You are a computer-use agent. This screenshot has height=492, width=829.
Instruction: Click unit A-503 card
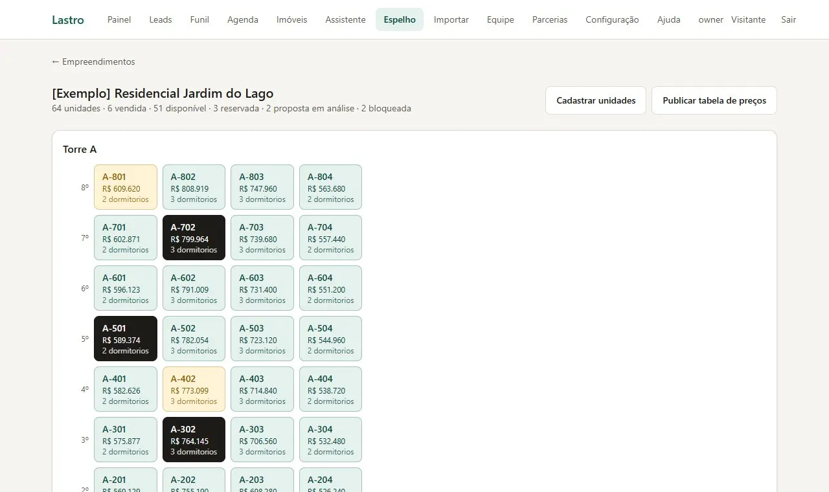click(x=262, y=339)
